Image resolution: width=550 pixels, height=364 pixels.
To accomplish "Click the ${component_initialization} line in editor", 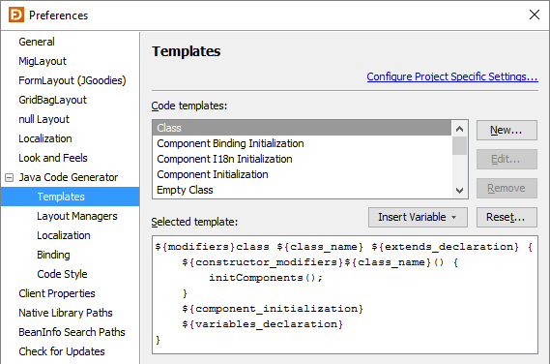I will pyautogui.click(x=273, y=309).
